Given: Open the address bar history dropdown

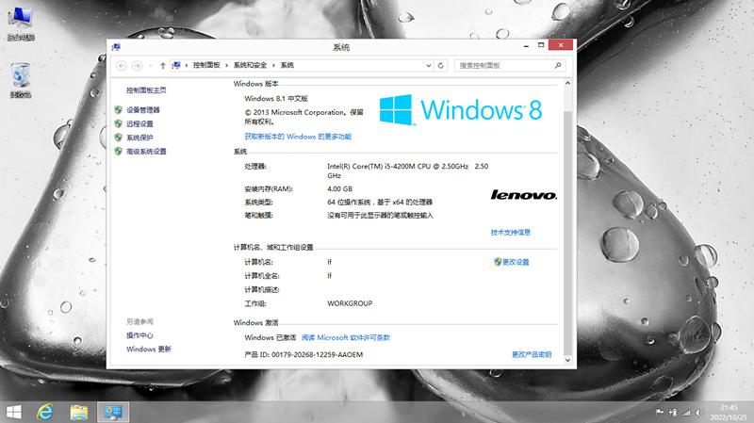Looking at the screenshot, I should [429, 65].
